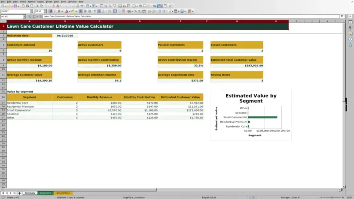This screenshot has height=199, width=354.
Task: Click the font color A swatch
Action: coord(66,11)
